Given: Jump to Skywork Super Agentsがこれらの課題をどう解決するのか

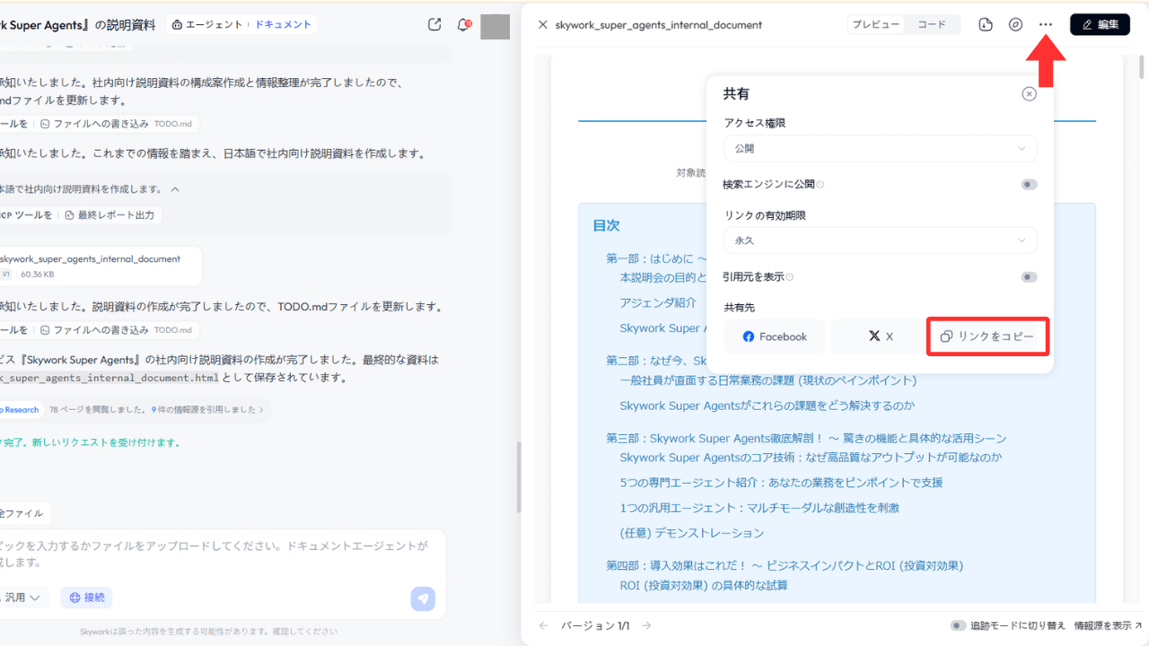Looking at the screenshot, I should click(767, 406).
